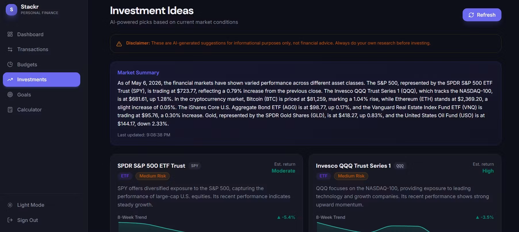Go to Transactions
This screenshot has width=519, height=232.
click(x=41, y=49)
